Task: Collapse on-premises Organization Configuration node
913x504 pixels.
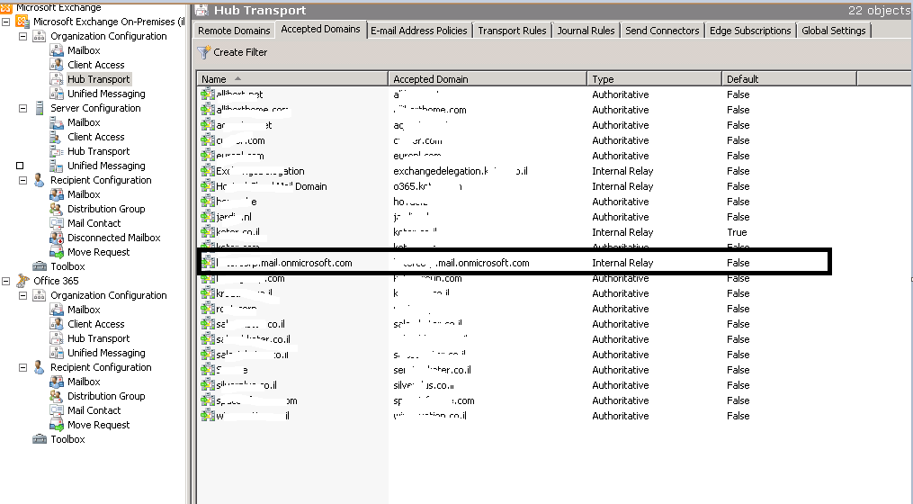Action: [22, 36]
